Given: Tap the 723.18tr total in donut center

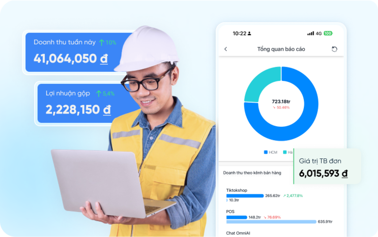Looking at the screenshot, I should point(281,101).
